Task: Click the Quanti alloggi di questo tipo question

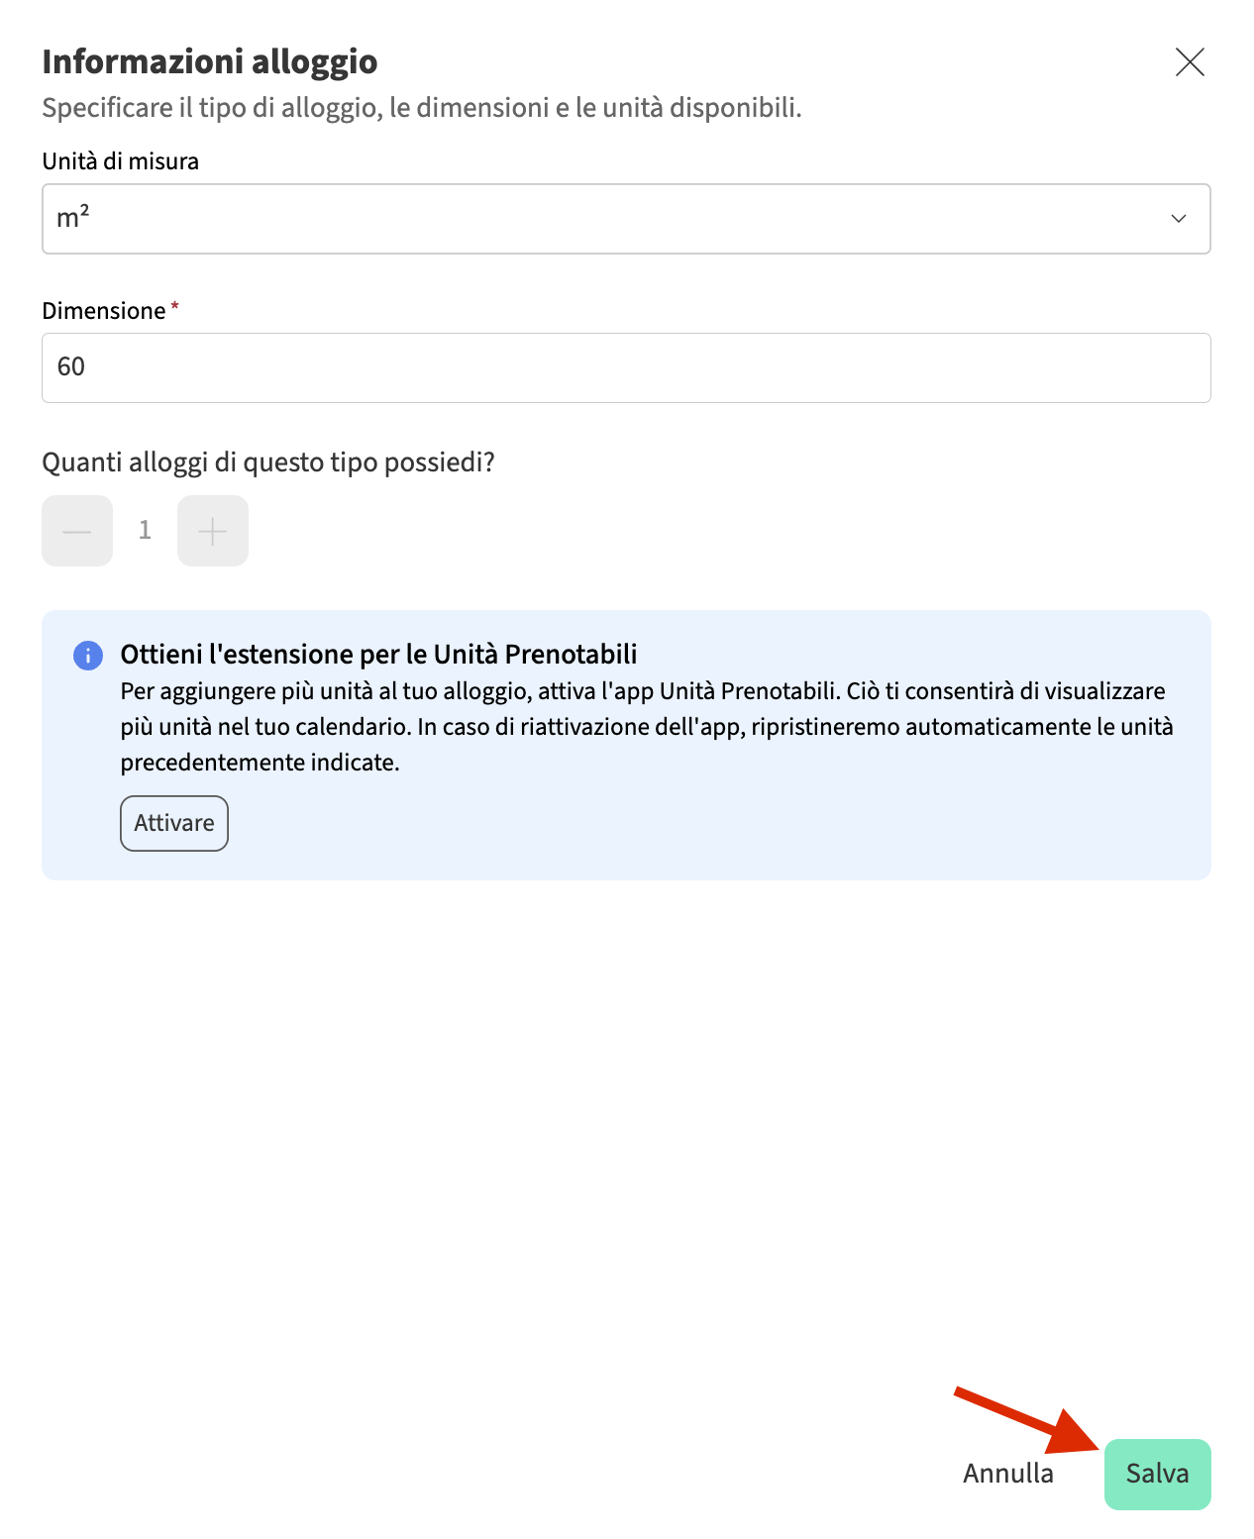Action: 267,462
